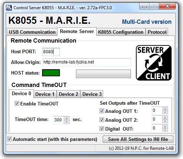Click the 'Multi-Card version' text
This screenshot has height=159, width=183.
147,22
